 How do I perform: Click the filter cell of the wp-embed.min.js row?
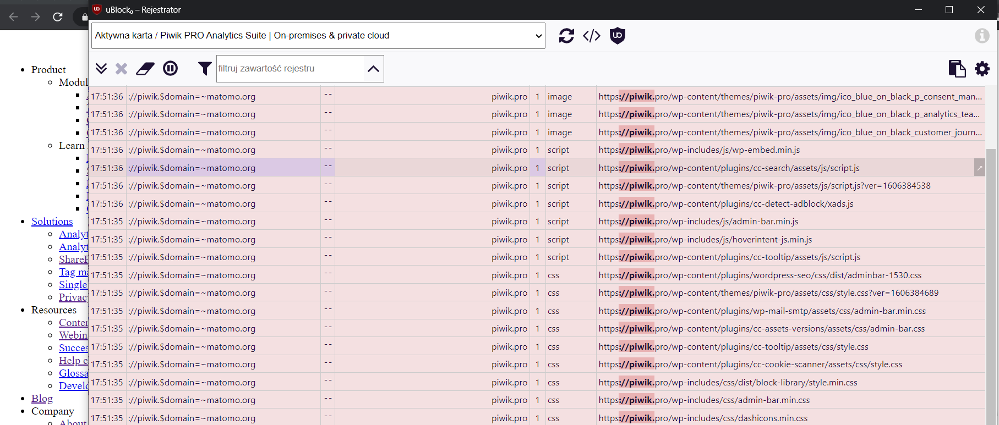pyautogui.click(x=223, y=150)
